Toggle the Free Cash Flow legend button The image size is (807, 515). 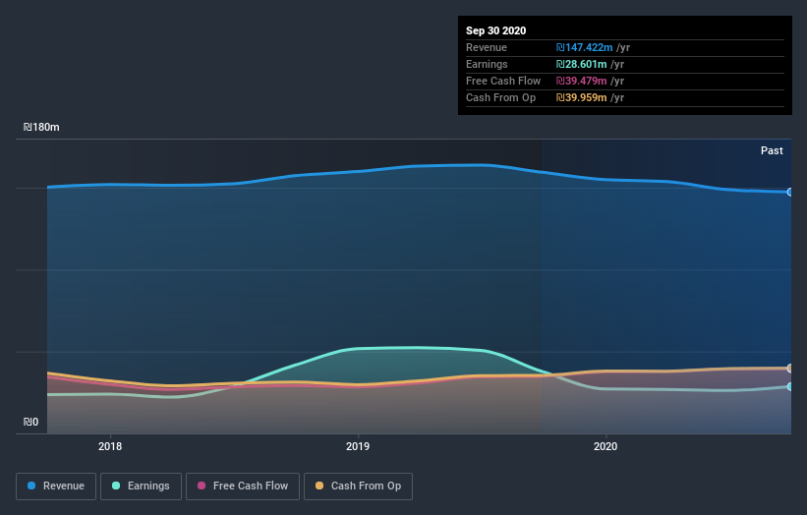pos(243,486)
